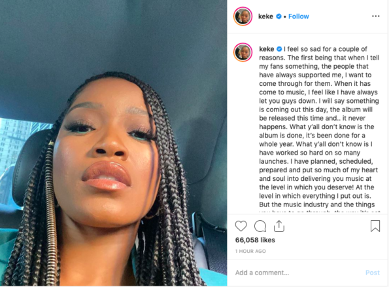Image resolution: width=389 pixels, height=287 pixels.
Task: Click the verified badge in the caption
Action: click(x=279, y=49)
